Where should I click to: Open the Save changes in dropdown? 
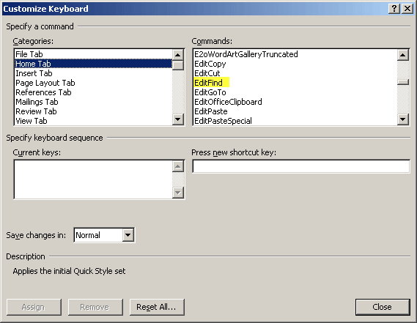(x=128, y=235)
